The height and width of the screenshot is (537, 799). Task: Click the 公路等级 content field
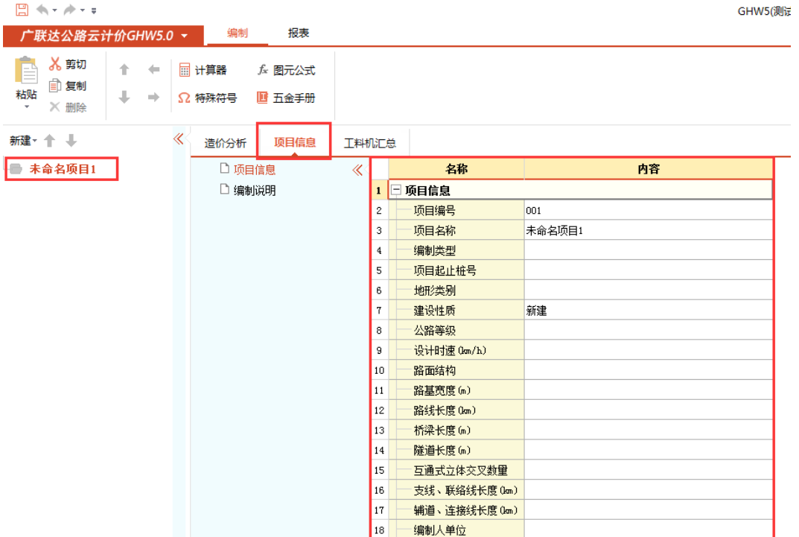click(x=648, y=331)
